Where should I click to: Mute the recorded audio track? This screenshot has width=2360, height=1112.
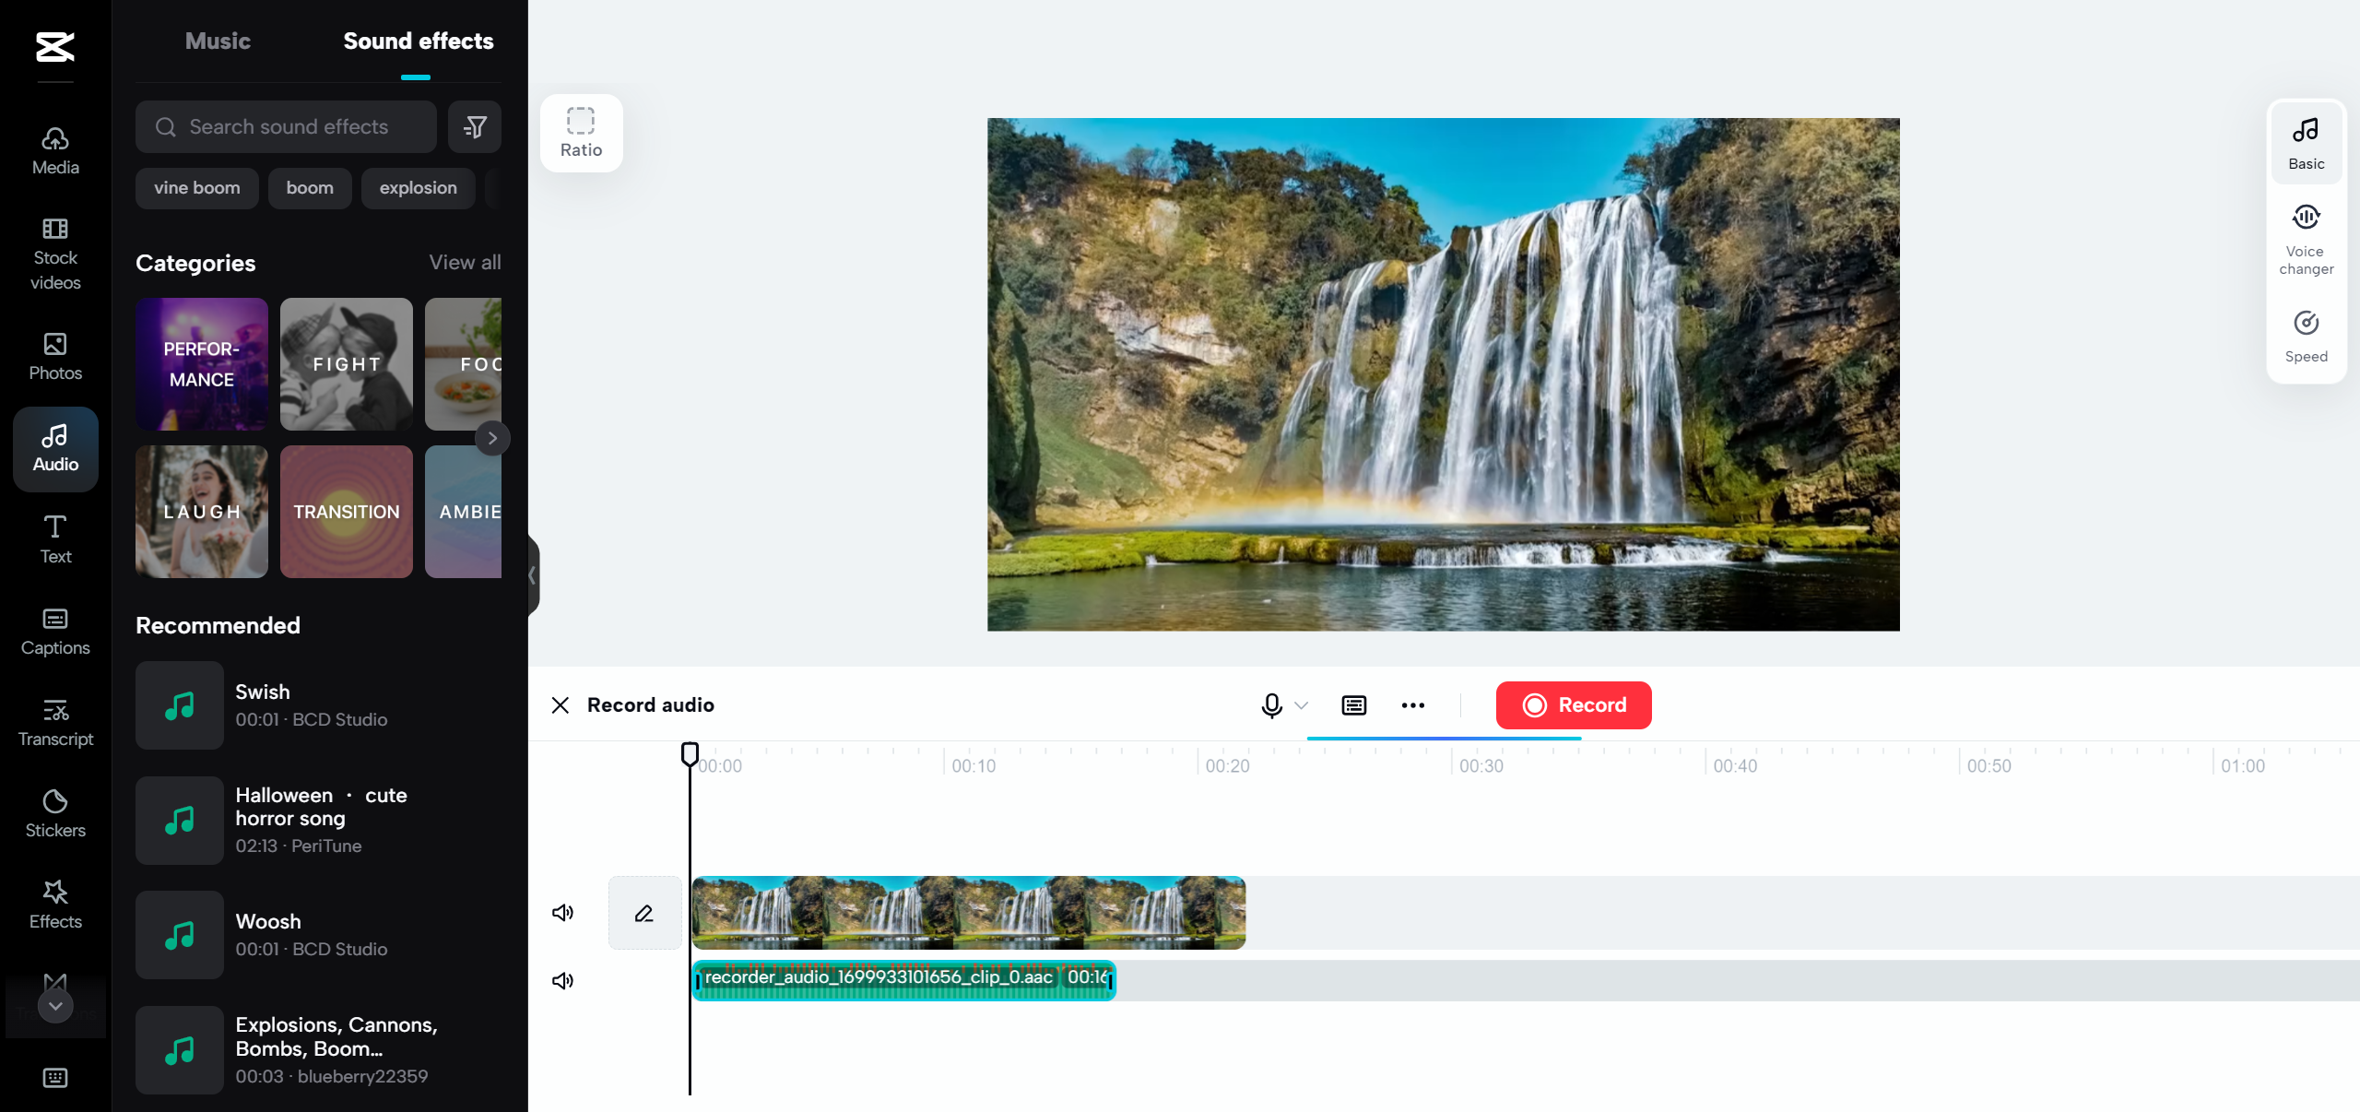tap(562, 980)
